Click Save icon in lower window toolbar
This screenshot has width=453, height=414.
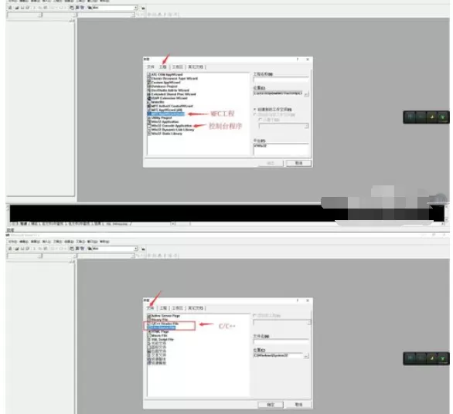pyautogui.click(x=22, y=249)
